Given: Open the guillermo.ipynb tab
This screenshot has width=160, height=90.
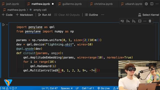Looking at the screenshot, I should 70,4.
